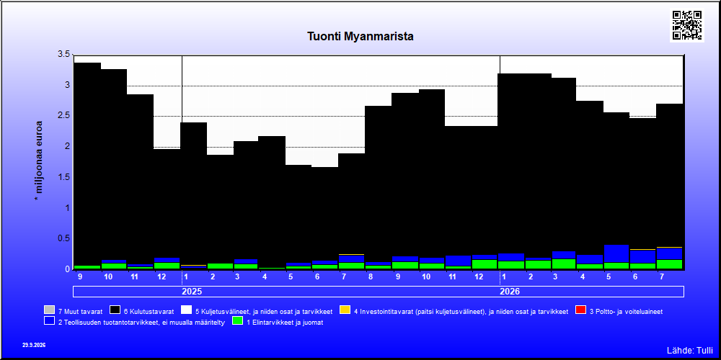Click the y-axis value '1.5'

[x=63, y=177]
